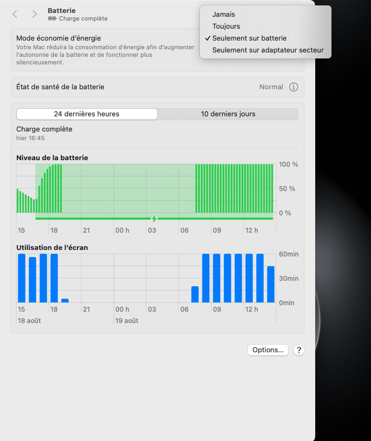Click the 60min axis label

[x=289, y=254]
